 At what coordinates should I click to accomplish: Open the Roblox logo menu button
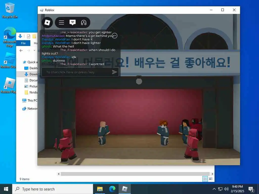[47, 22]
